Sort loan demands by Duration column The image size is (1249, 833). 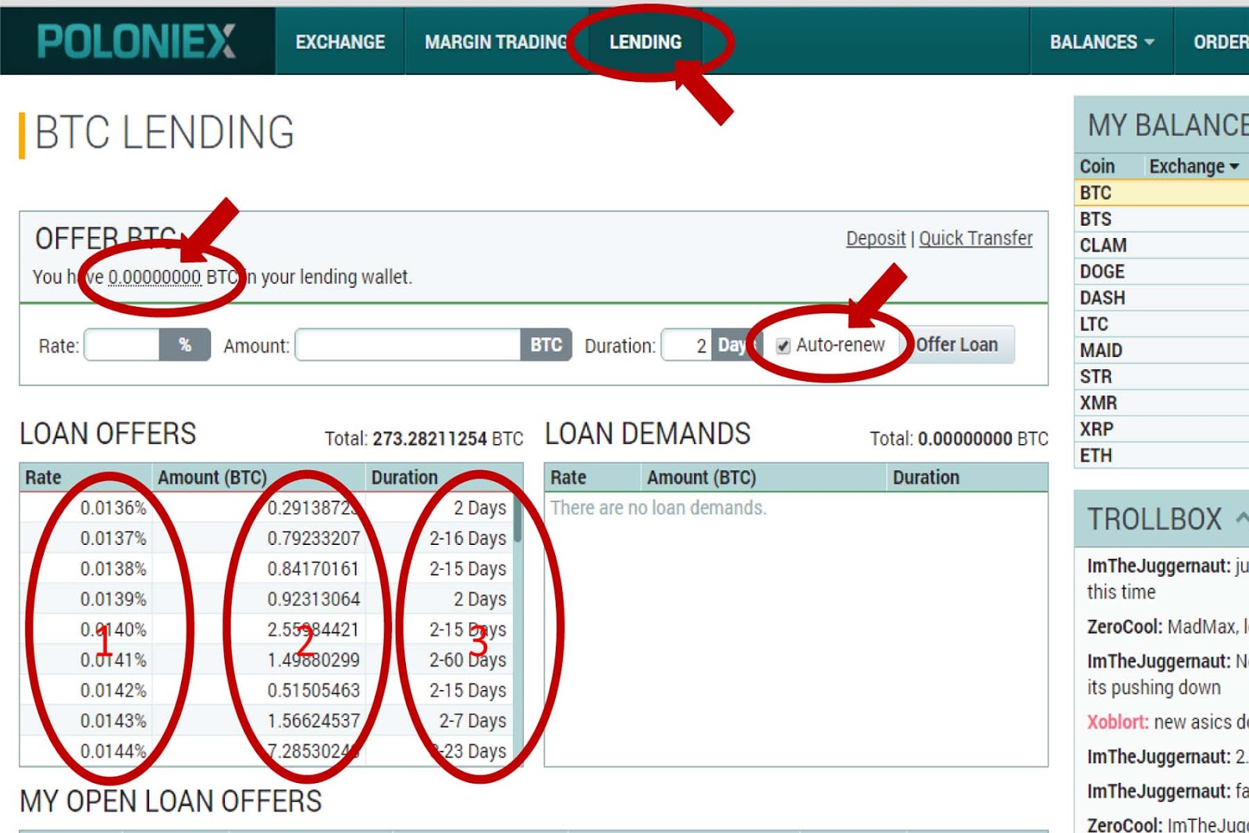coord(926,477)
